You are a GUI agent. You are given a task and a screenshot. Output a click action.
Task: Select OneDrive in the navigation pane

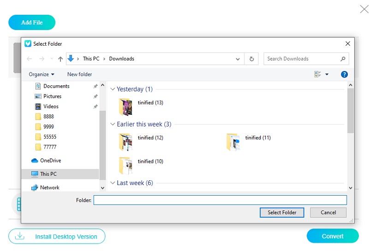[x=50, y=161]
